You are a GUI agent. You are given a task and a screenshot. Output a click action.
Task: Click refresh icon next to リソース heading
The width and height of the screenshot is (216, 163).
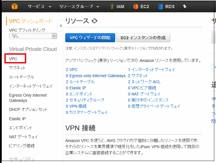94,21
